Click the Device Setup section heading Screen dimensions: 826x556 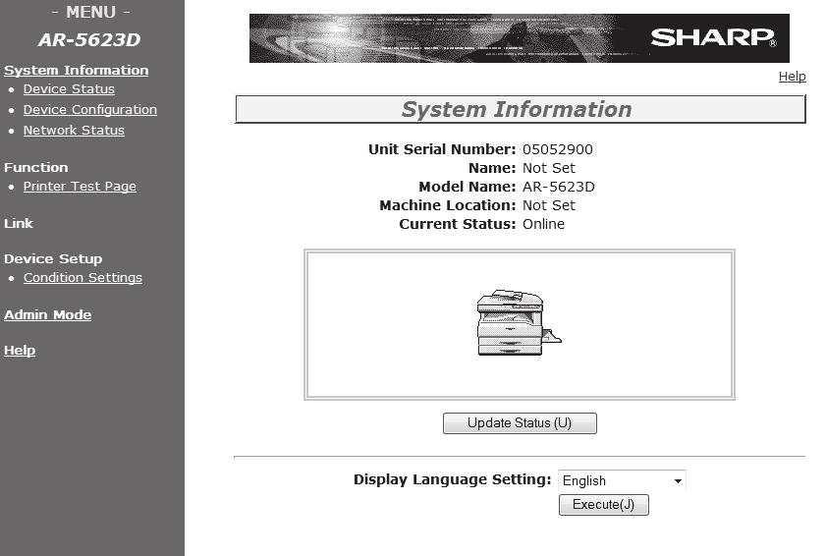(x=53, y=258)
